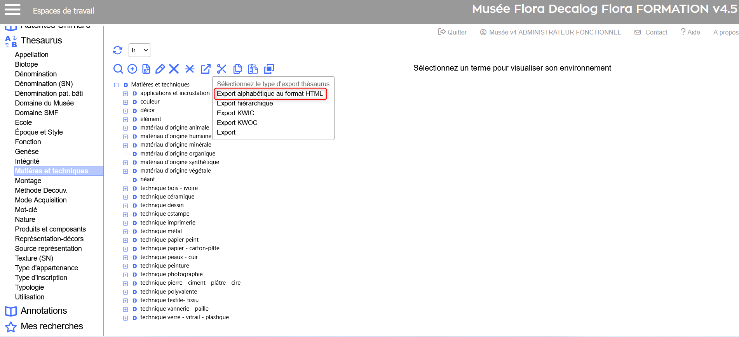Open the Contact link
This screenshot has height=337, width=739.
(656, 32)
